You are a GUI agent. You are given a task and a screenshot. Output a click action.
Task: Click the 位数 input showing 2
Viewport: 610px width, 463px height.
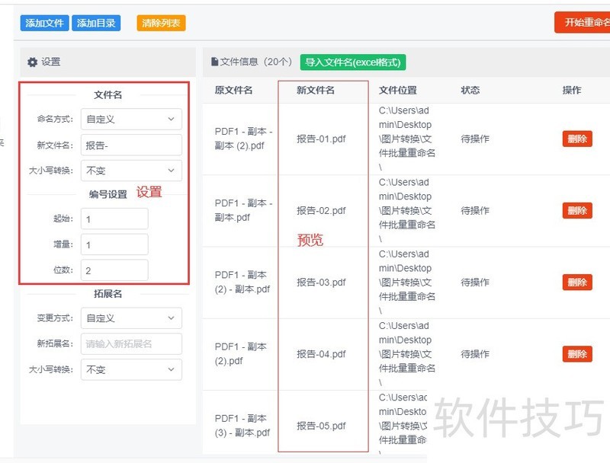click(x=114, y=270)
